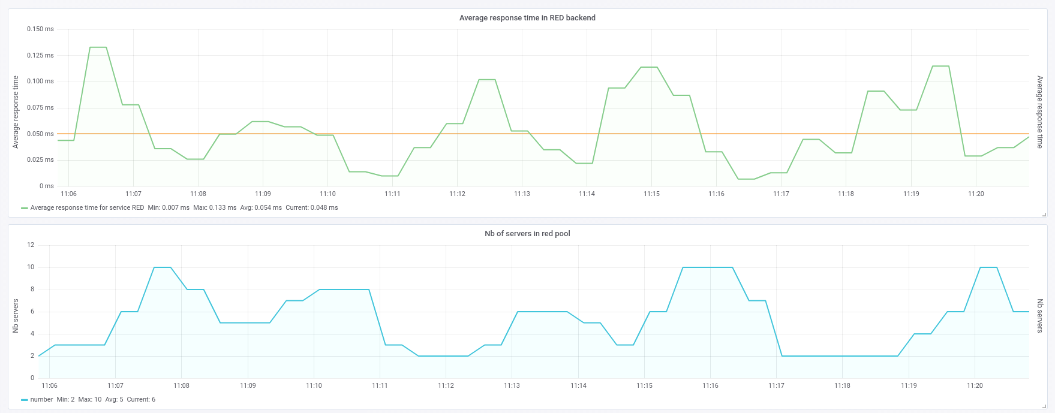
Task: Click the 11:06 tick on response time chart
Action: click(x=68, y=194)
